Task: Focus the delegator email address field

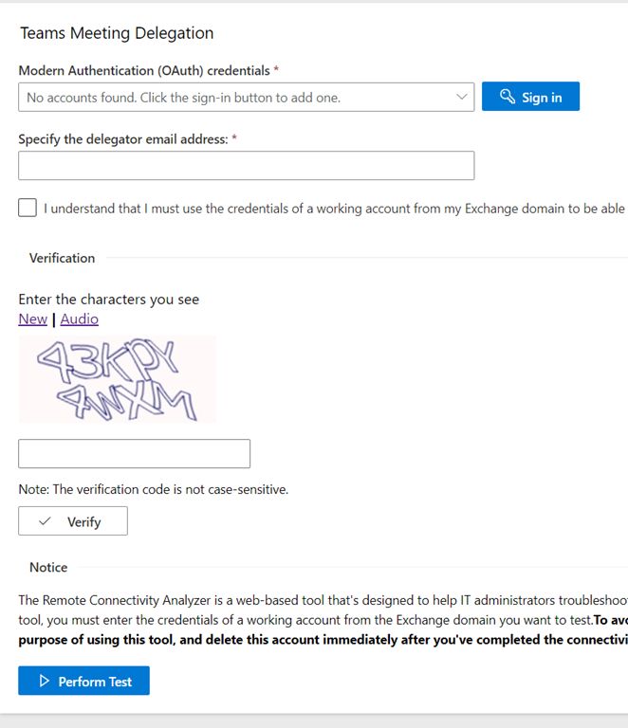Action: (246, 166)
